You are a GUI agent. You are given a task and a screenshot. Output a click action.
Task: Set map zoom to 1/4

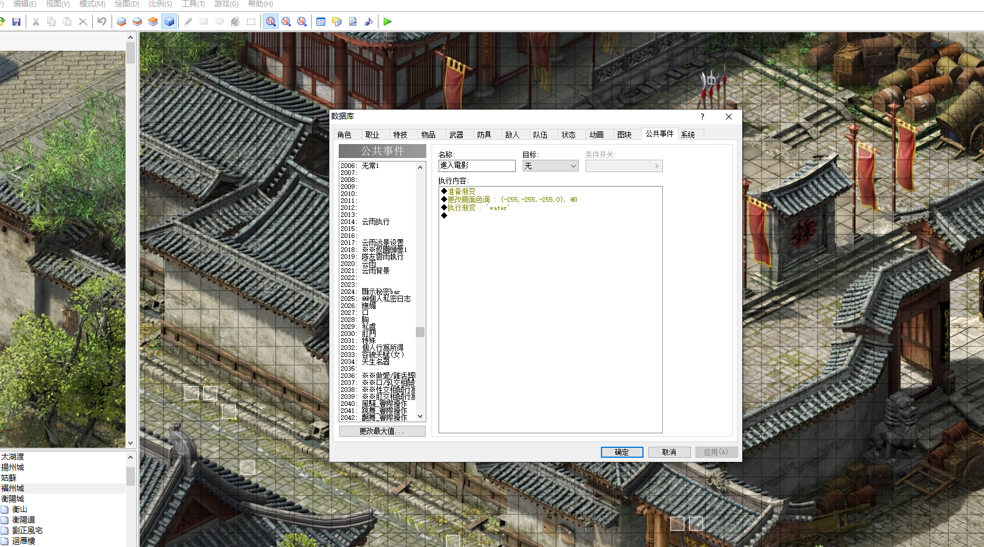[302, 22]
